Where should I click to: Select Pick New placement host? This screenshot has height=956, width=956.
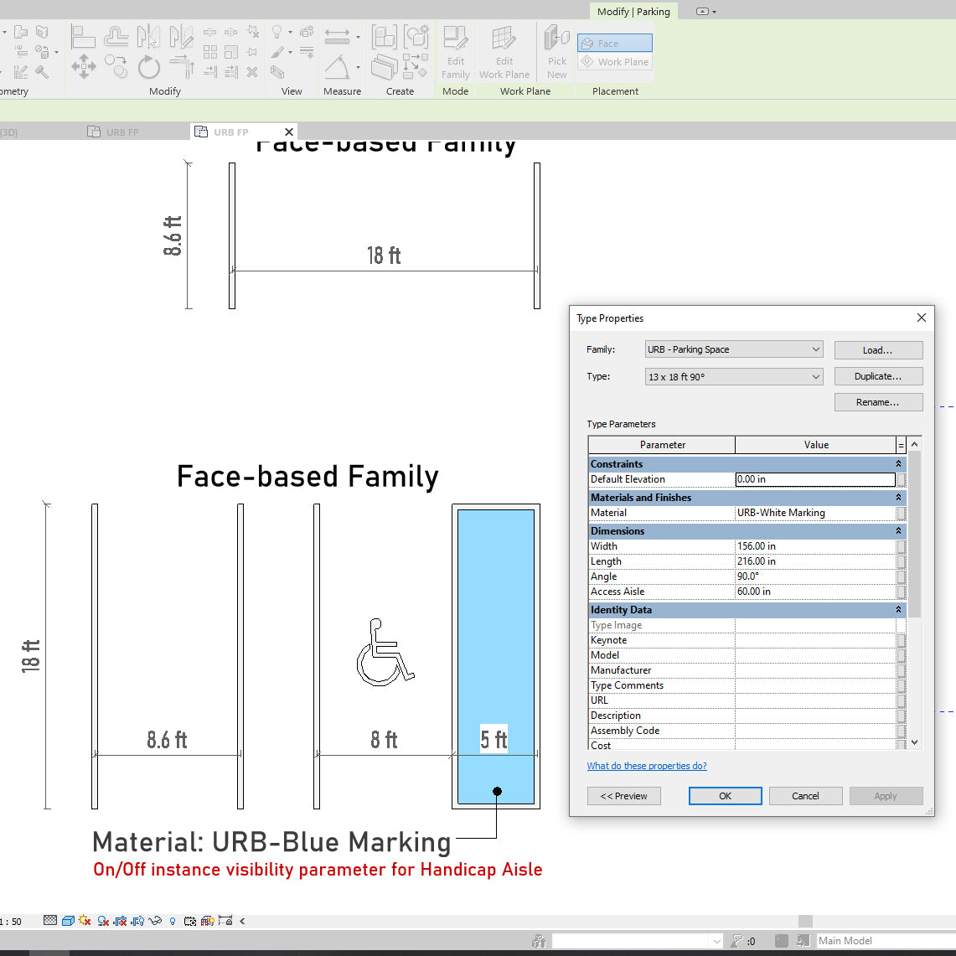pyautogui.click(x=556, y=50)
